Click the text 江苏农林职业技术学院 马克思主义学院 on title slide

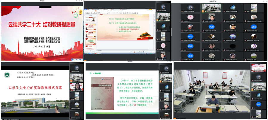(42, 41)
